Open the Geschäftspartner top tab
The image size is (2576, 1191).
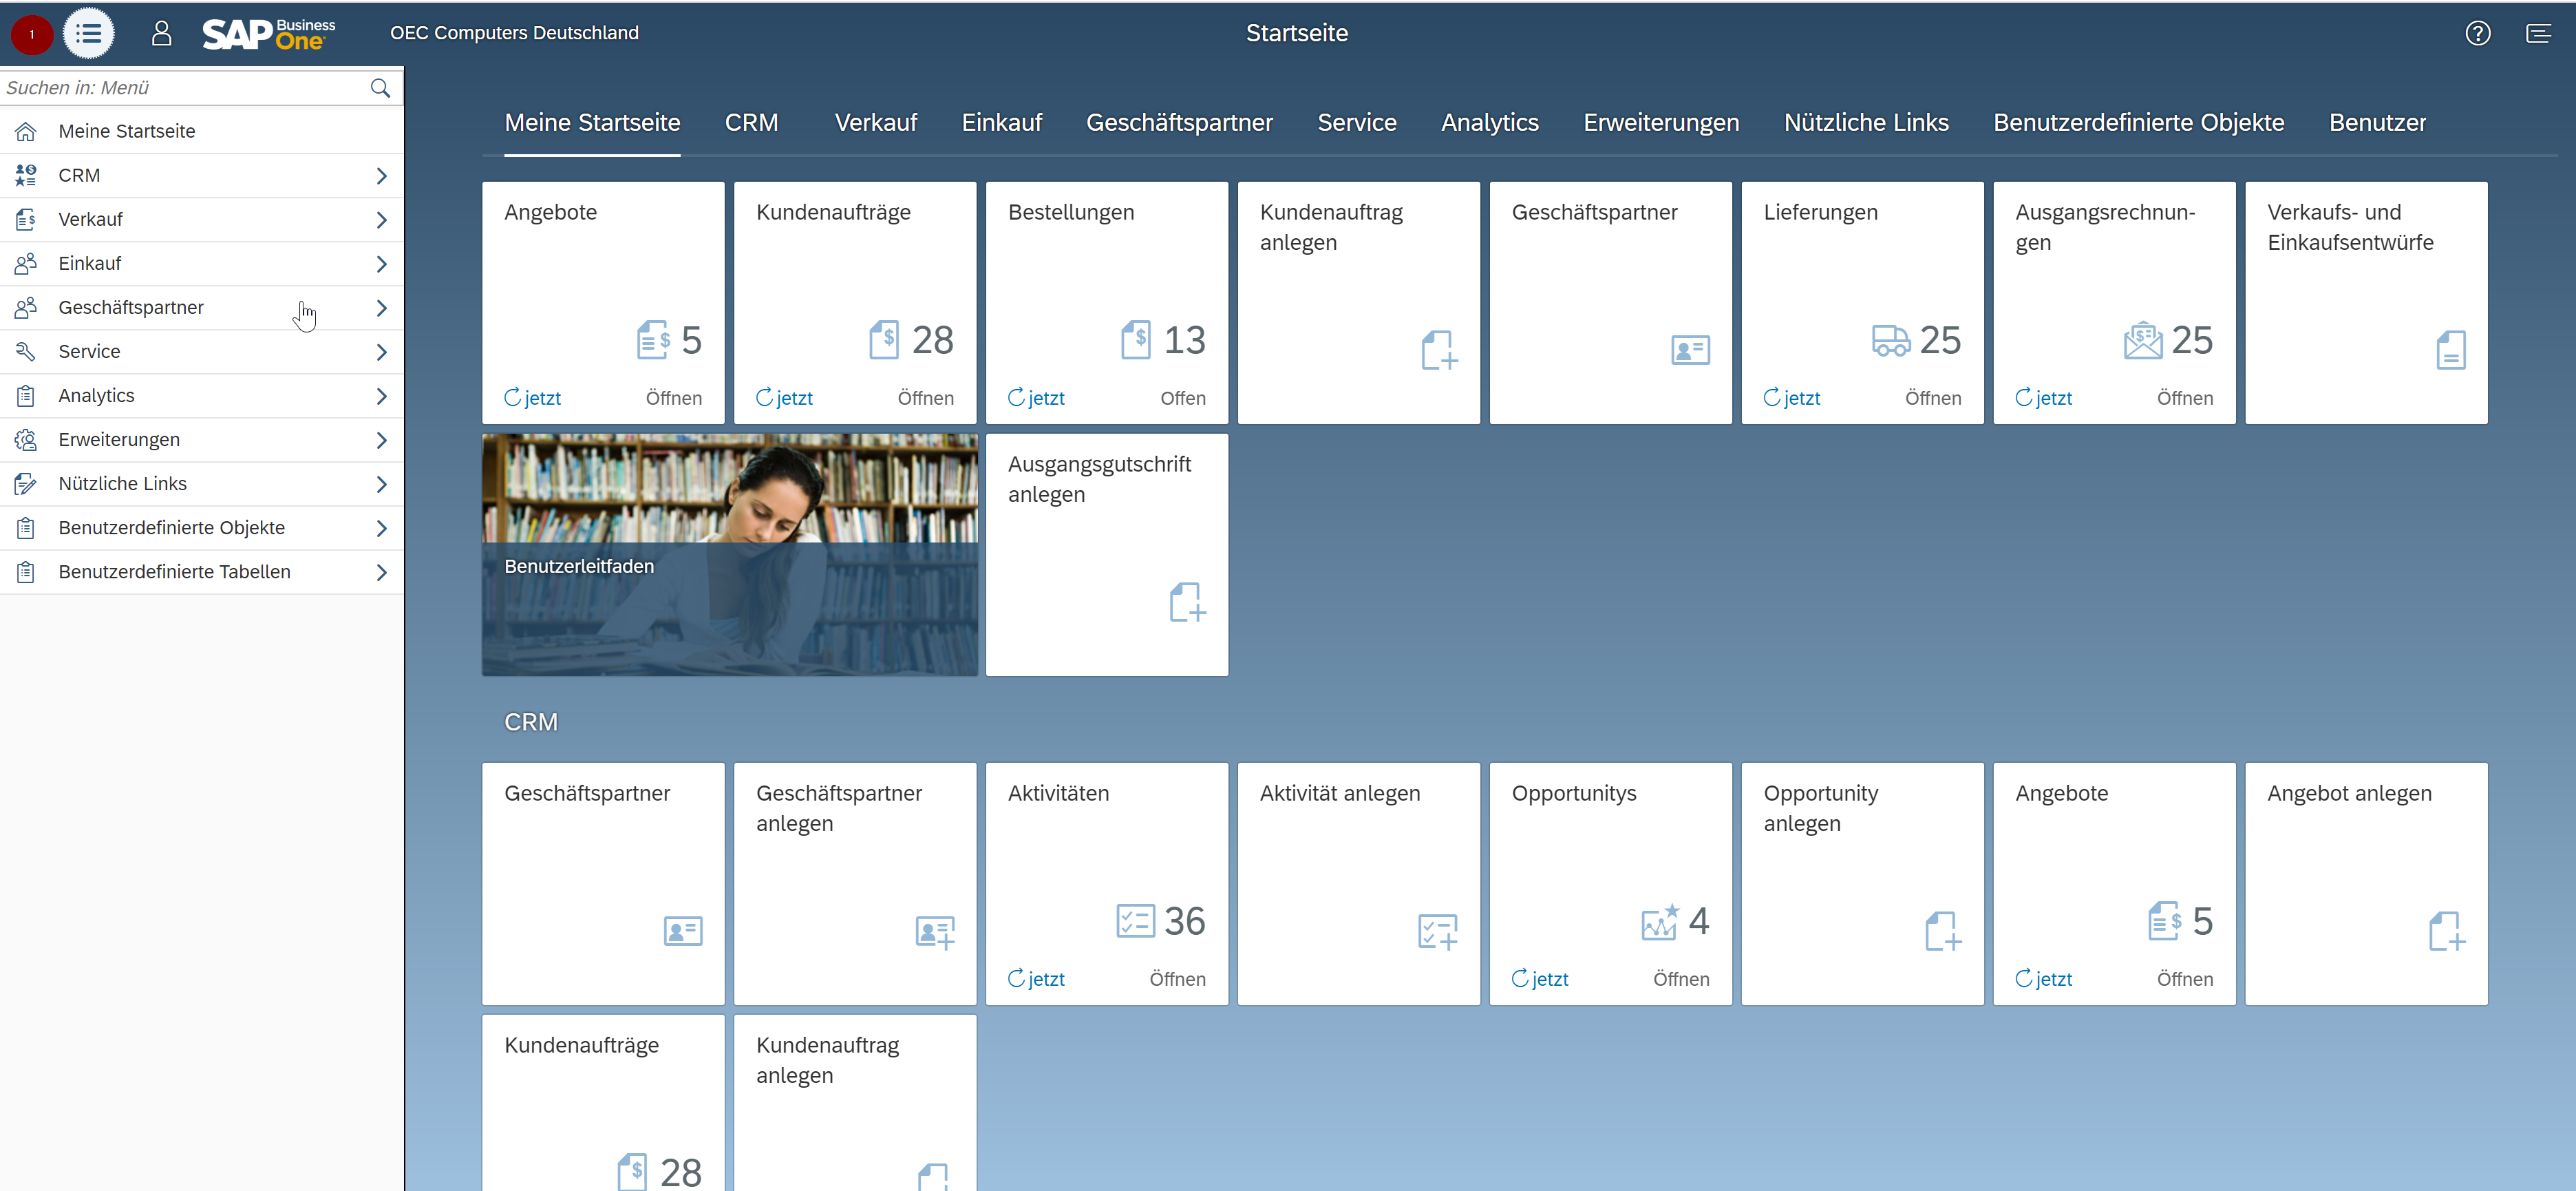(x=1179, y=123)
